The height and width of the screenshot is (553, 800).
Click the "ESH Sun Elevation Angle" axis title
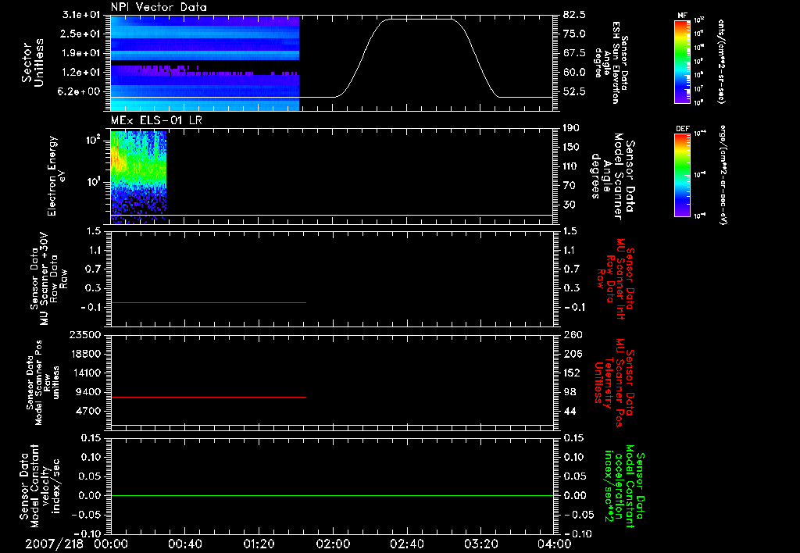pyautogui.click(x=611, y=62)
